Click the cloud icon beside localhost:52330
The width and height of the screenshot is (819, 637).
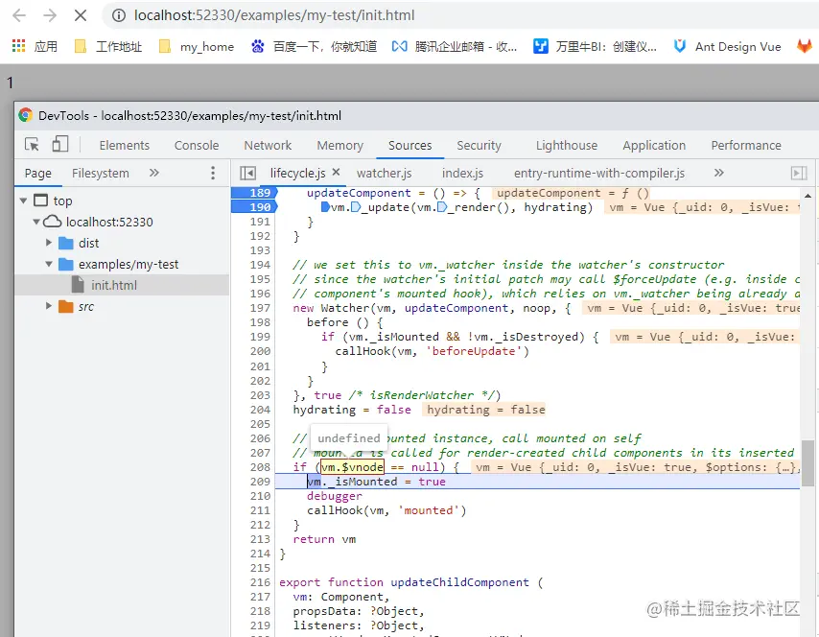(x=52, y=222)
